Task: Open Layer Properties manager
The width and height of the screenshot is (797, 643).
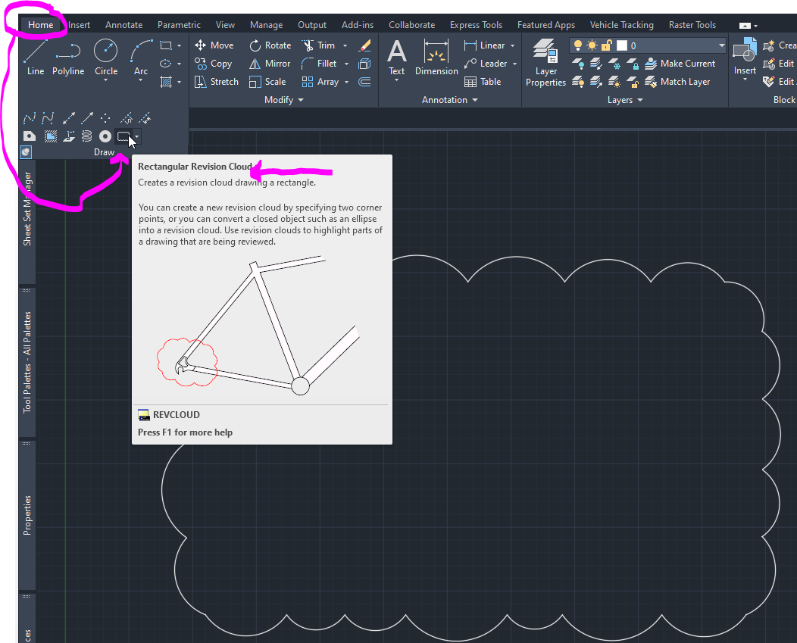Action: point(545,64)
